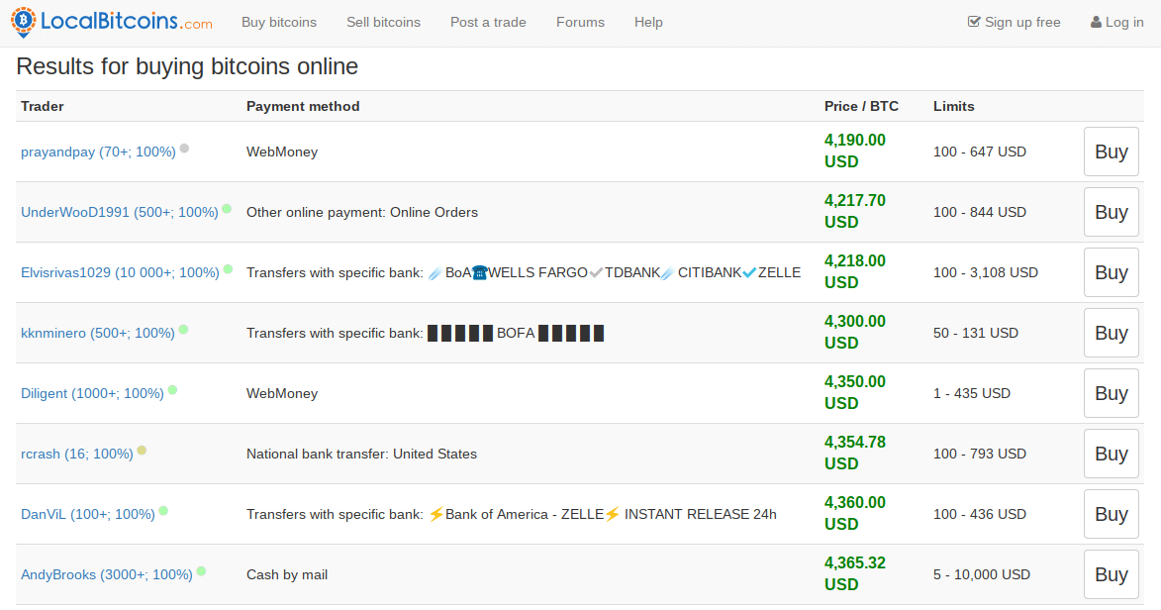Click Buy for the 4,190.00 USD offer

[x=1112, y=152]
